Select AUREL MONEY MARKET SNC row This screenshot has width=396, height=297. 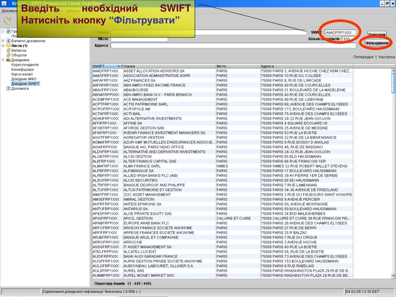(x=223, y=275)
